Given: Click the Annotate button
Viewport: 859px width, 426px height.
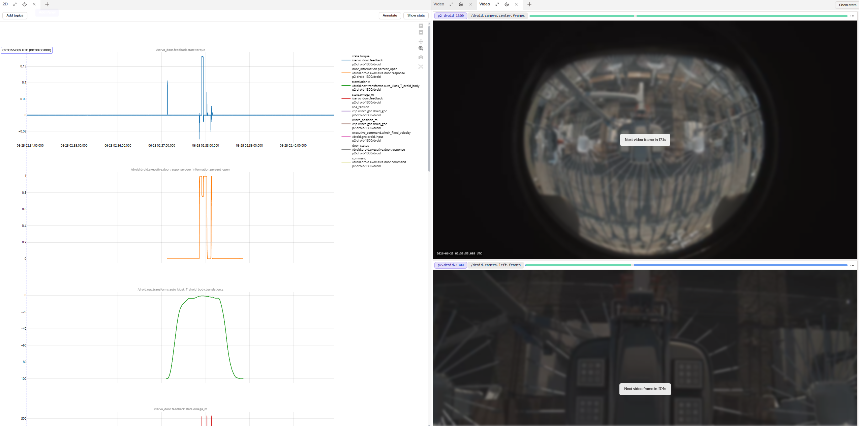Looking at the screenshot, I should (x=390, y=16).
